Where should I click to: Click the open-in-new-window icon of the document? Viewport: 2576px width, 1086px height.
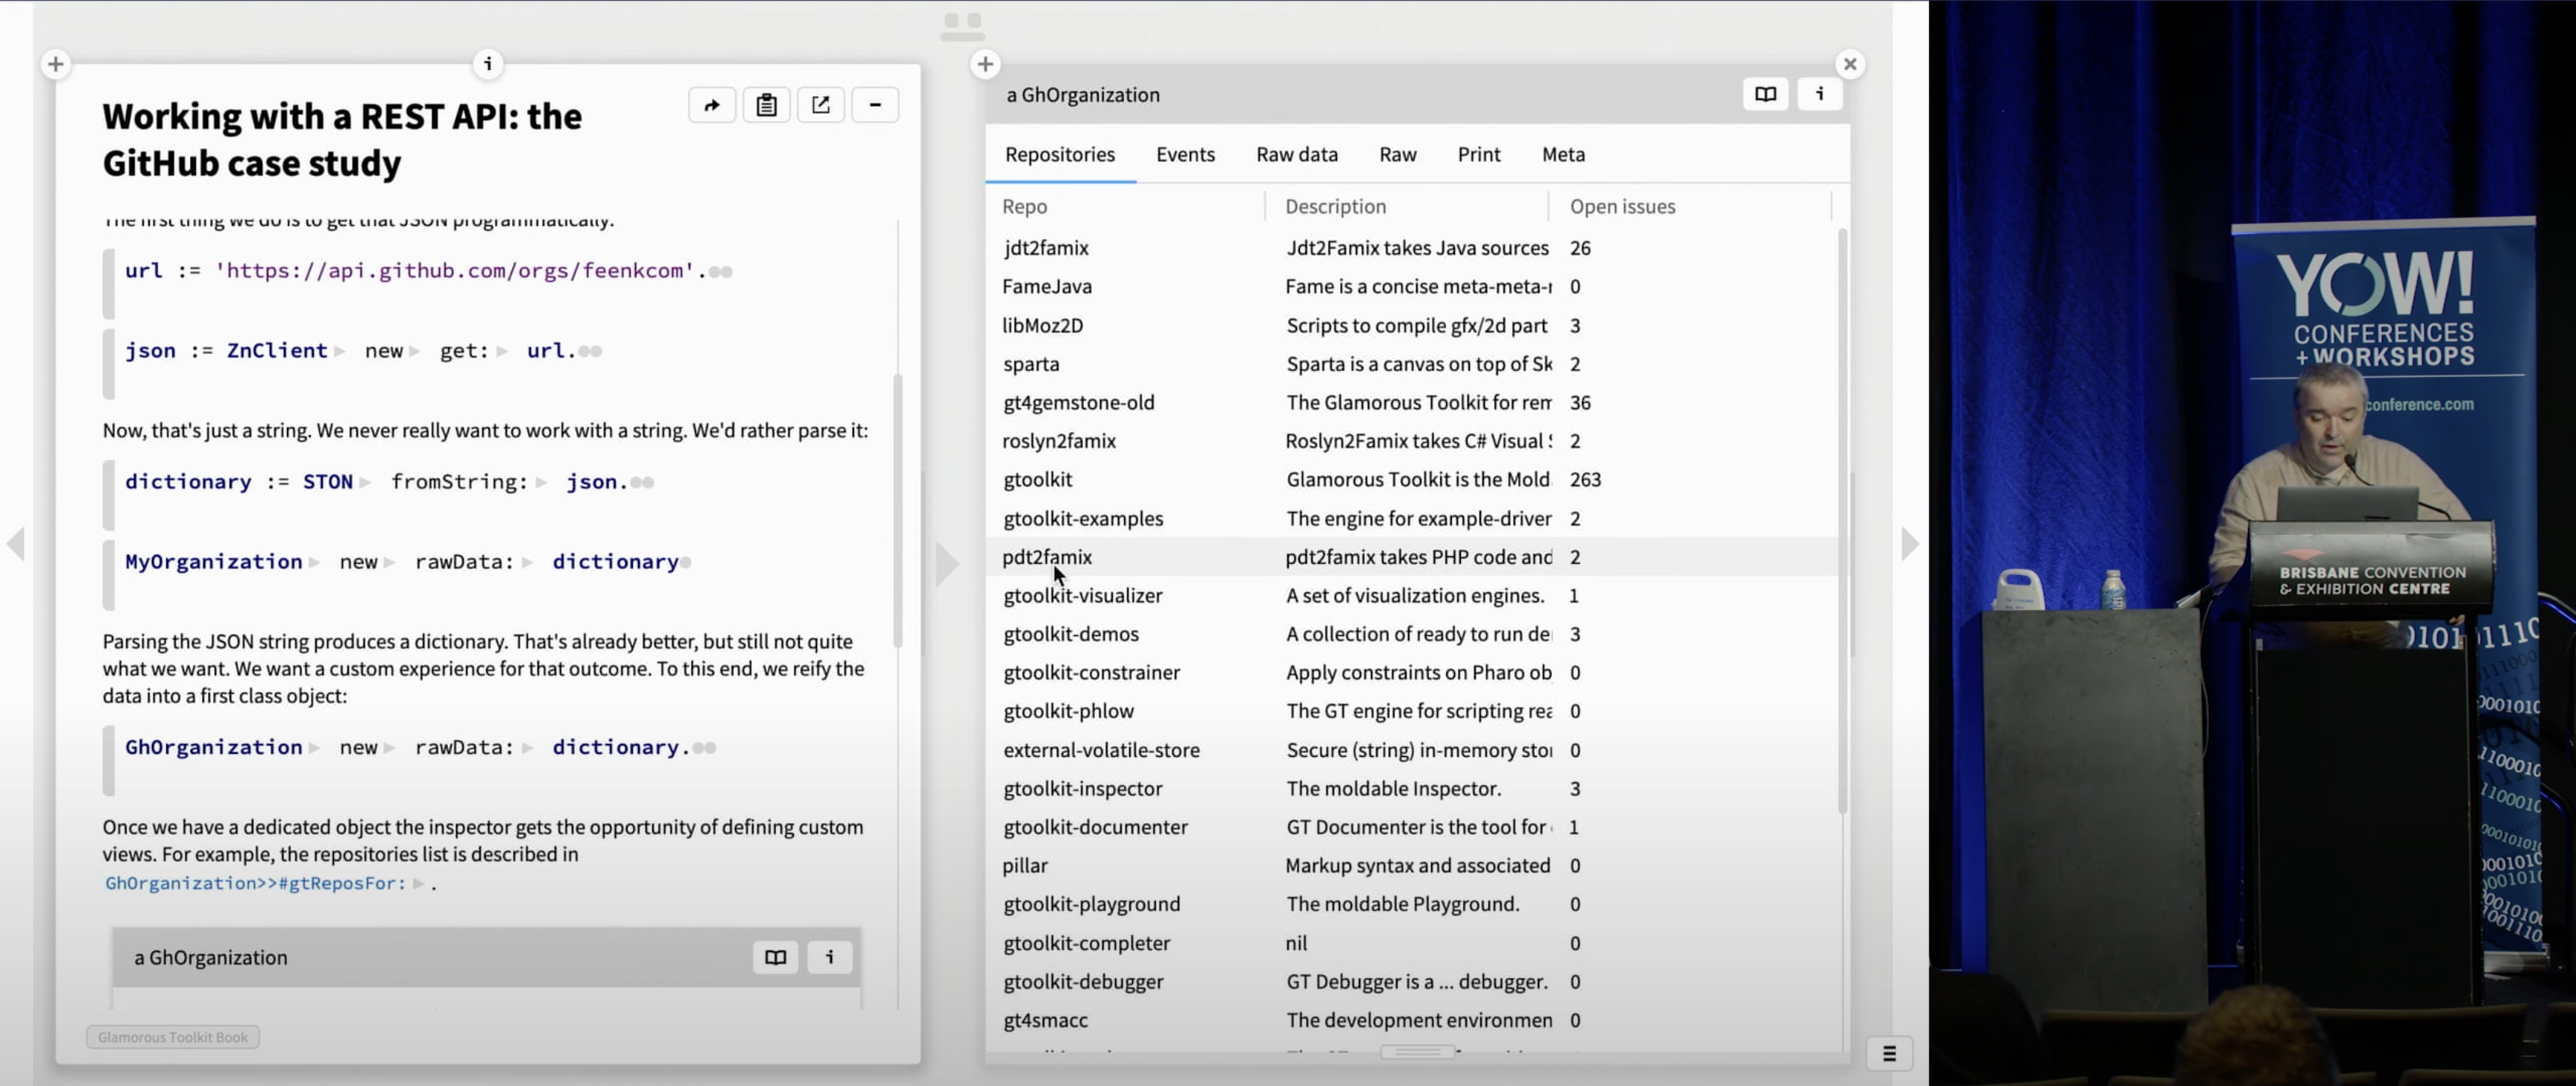[x=820, y=105]
